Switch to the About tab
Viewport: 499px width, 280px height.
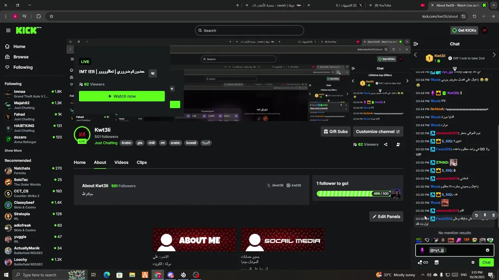[100, 162]
